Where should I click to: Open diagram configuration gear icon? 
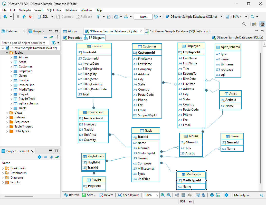click(226, 195)
